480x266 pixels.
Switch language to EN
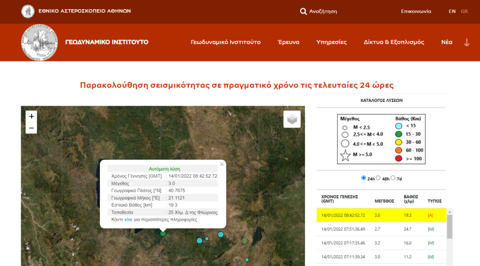click(x=452, y=11)
